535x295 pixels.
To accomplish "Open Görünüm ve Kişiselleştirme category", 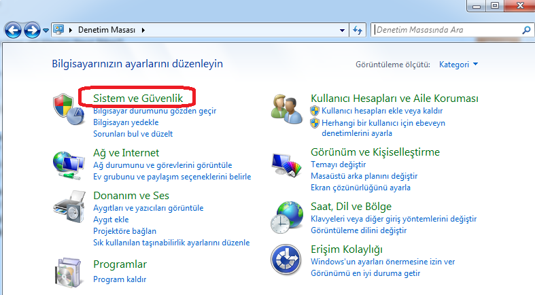I will pos(375,152).
